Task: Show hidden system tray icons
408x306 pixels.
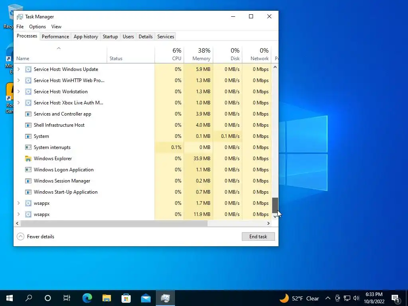Action: [328, 298]
